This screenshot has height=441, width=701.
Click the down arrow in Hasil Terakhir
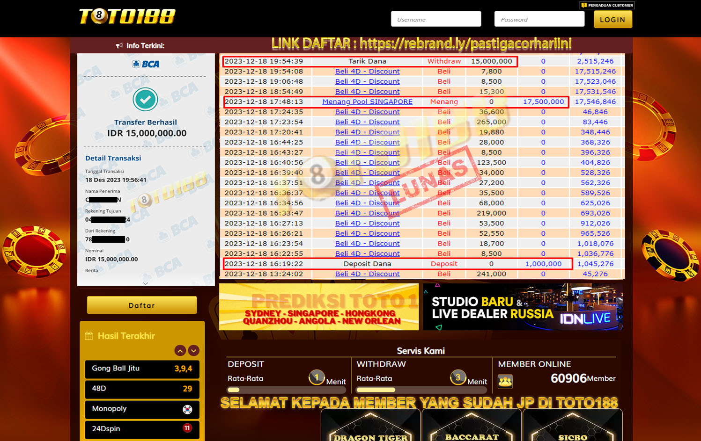point(194,350)
